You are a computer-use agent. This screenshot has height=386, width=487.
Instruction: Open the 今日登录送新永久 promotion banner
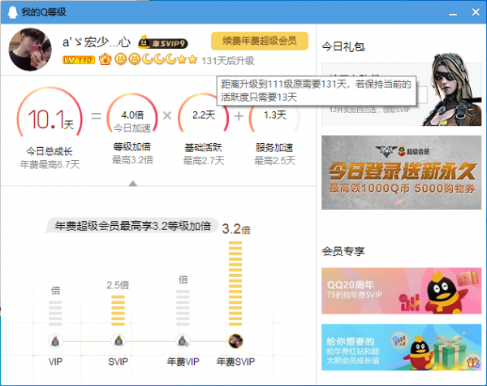click(401, 172)
